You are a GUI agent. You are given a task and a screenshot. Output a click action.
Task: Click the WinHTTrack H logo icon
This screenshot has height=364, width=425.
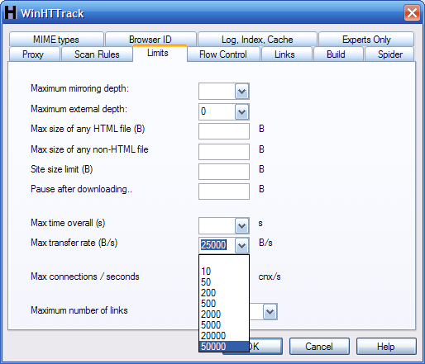11,13
